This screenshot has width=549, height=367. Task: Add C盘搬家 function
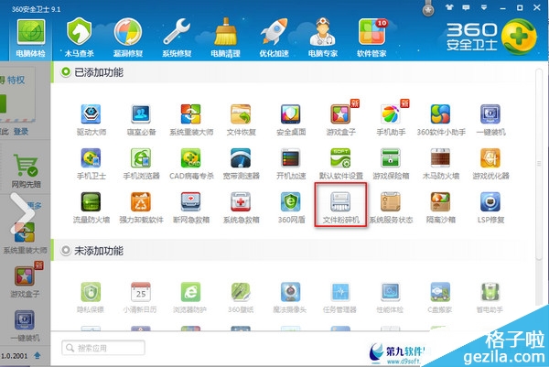pos(440,297)
